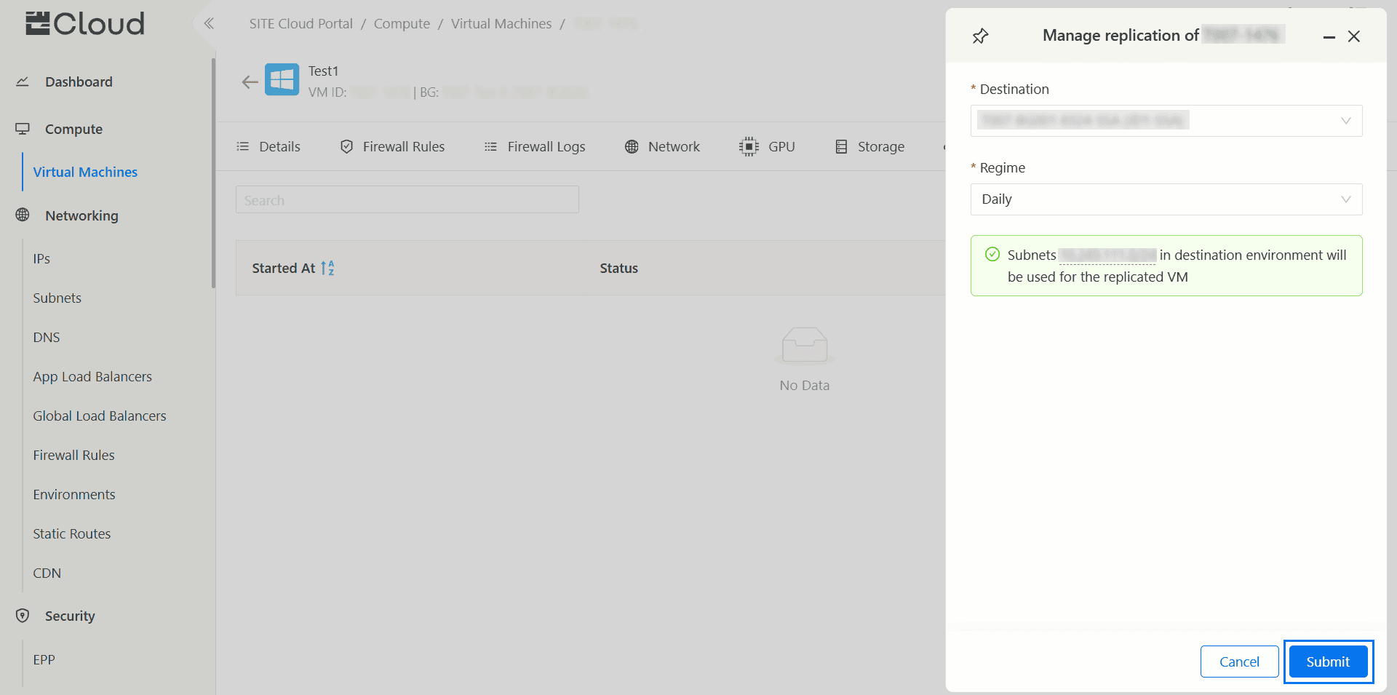
Task: Click the Windows VM icon for Test1
Action: point(282,80)
